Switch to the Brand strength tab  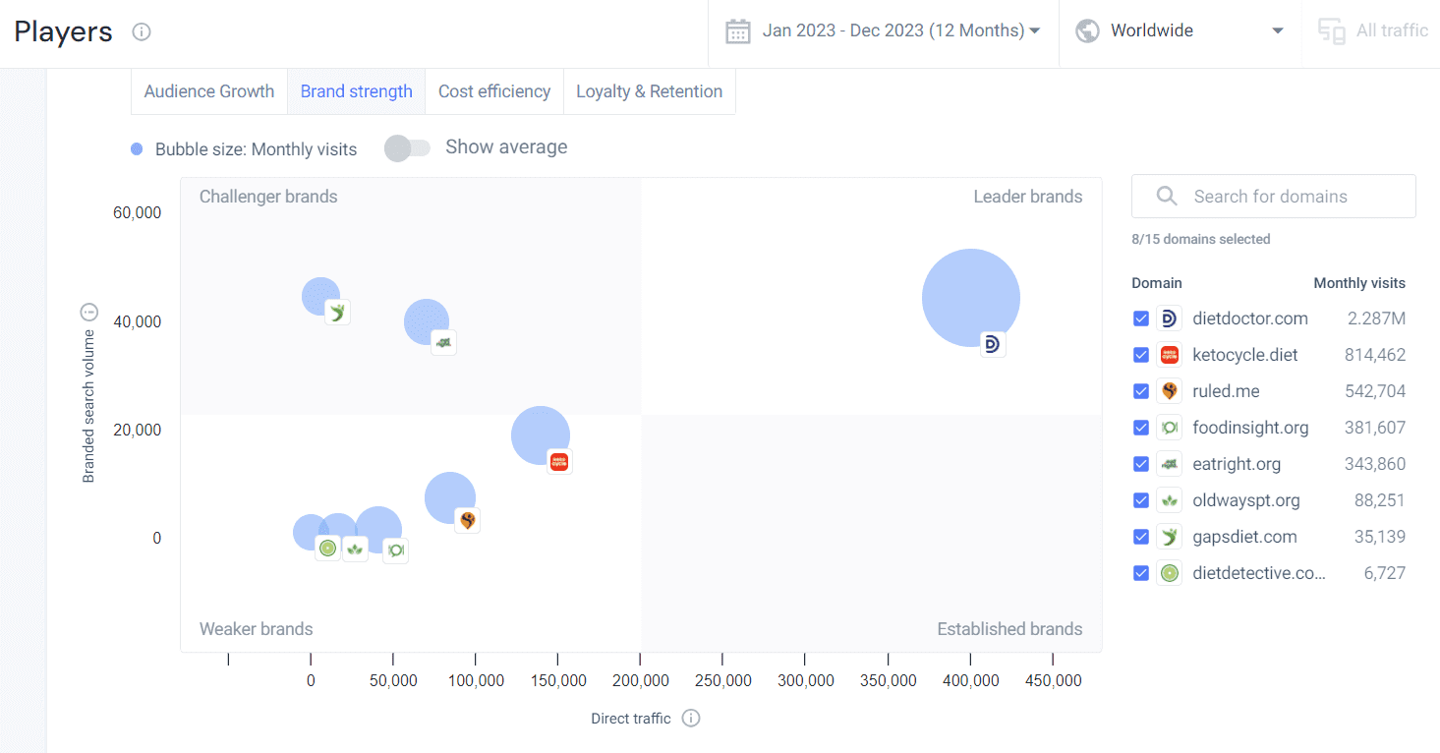[x=357, y=91]
